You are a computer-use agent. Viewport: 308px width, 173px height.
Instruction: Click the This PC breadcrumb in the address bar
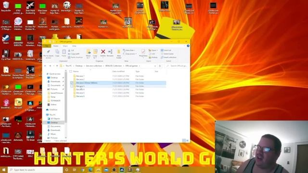click(x=68, y=66)
